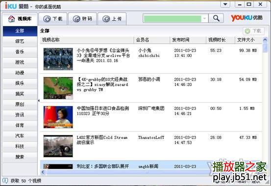Screen dimensions: 271x186
Task: Click member name 邪恶的小调
Action: click(x=149, y=80)
